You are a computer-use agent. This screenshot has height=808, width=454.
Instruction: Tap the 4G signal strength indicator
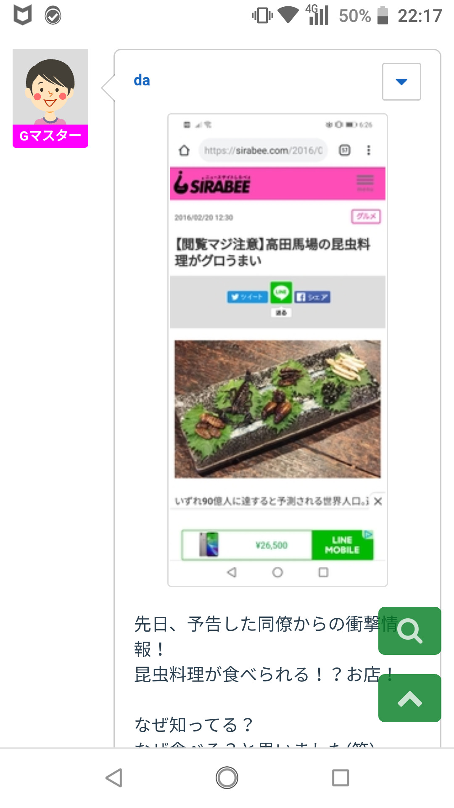point(317,15)
